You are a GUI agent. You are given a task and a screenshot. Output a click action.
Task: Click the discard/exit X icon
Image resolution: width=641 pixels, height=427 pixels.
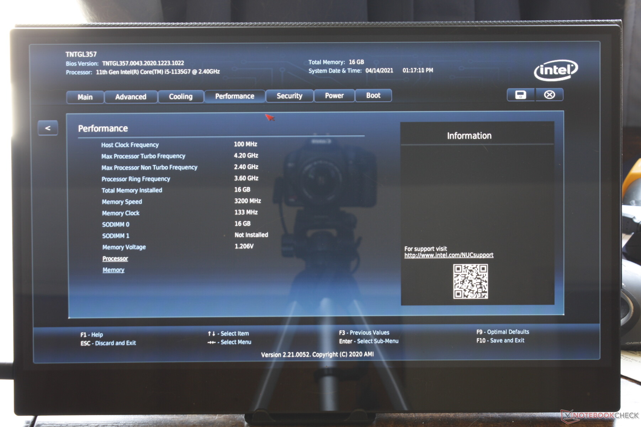[x=549, y=95]
